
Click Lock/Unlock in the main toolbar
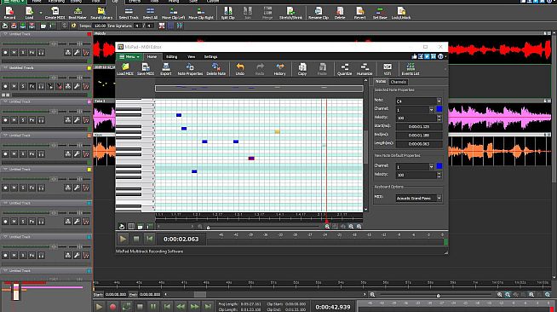401,13
